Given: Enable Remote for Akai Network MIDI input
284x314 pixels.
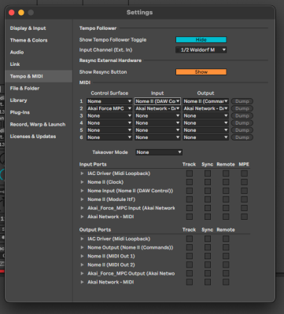Looking at the screenshot, I should [x=226, y=217].
